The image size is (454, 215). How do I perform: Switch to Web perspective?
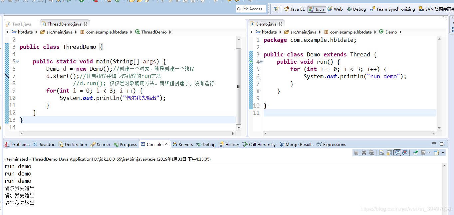click(x=335, y=9)
